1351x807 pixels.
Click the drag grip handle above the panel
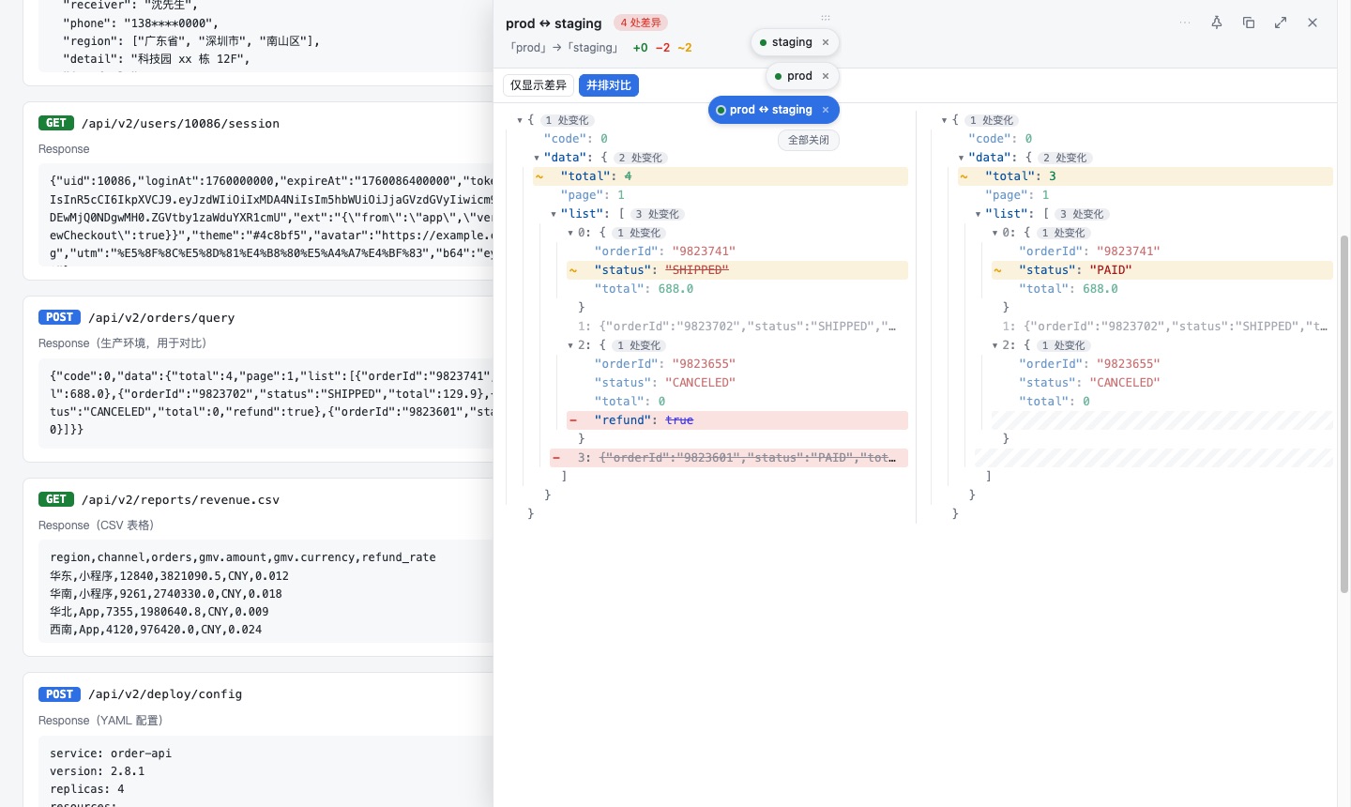point(826,17)
